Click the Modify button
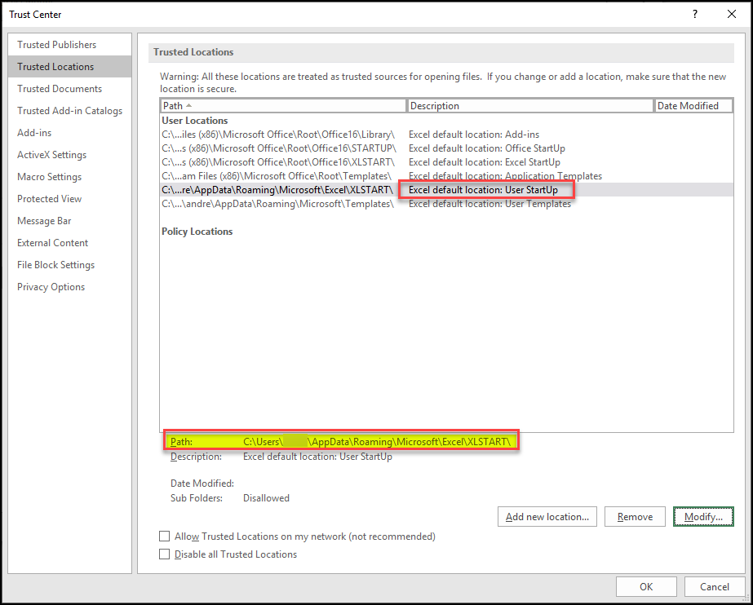 [x=703, y=516]
